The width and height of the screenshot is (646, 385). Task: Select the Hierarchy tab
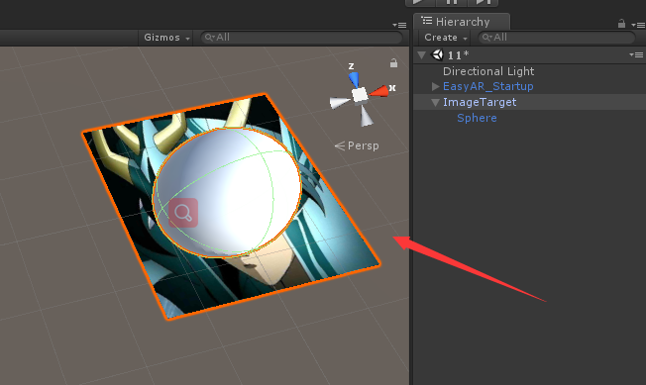pyautogui.click(x=462, y=22)
